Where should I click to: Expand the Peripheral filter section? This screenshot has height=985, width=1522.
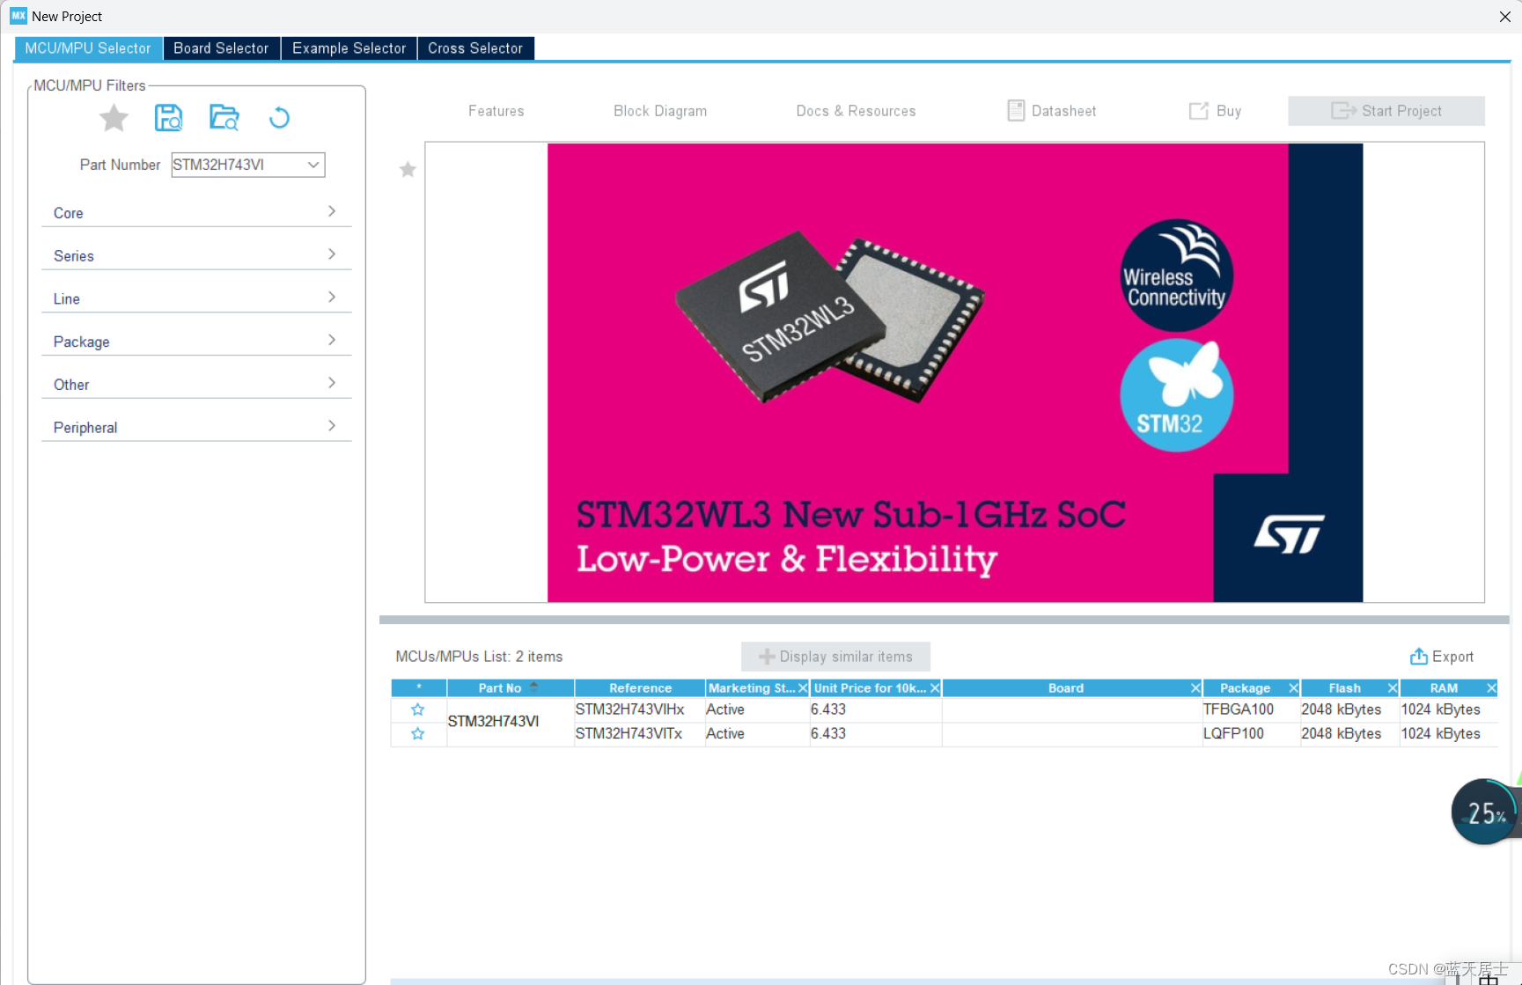196,427
